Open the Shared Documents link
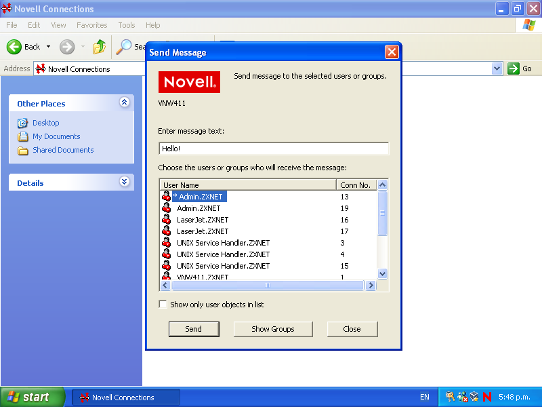Screen dimensions: 542x407 coord(63,150)
